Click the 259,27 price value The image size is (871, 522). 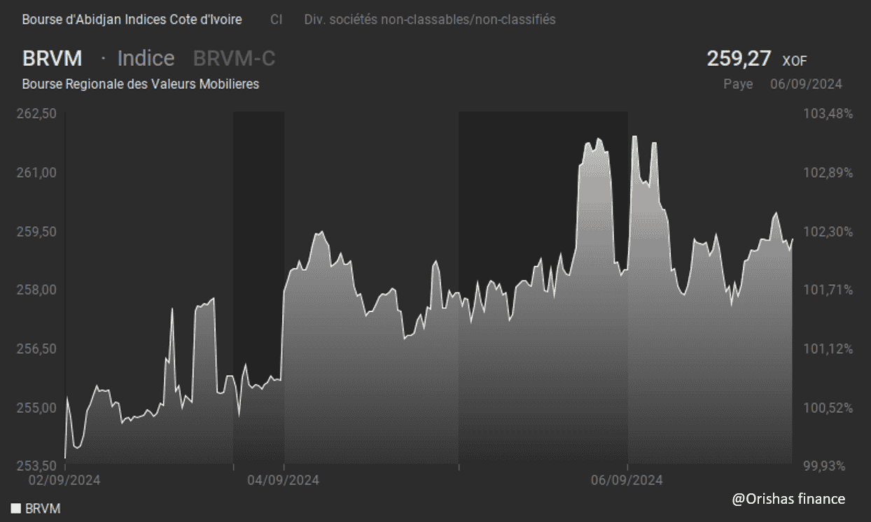739,58
